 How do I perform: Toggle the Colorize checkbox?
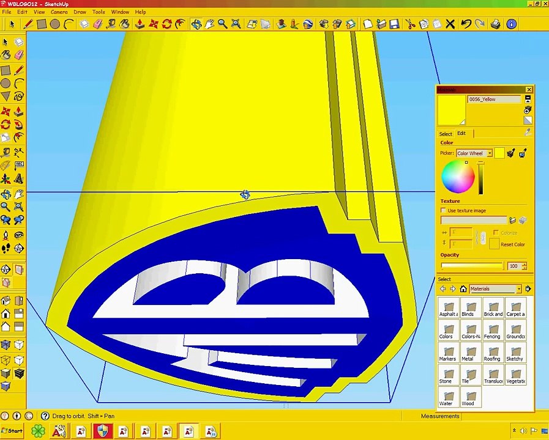[x=496, y=232]
